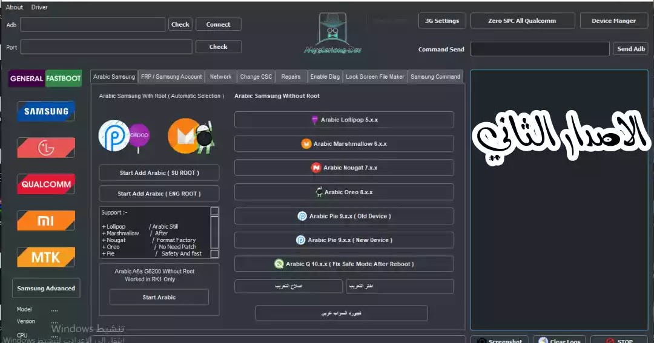Screen dimensions: 654x343
Task: Open the Qualcomm brand section
Action: point(46,184)
